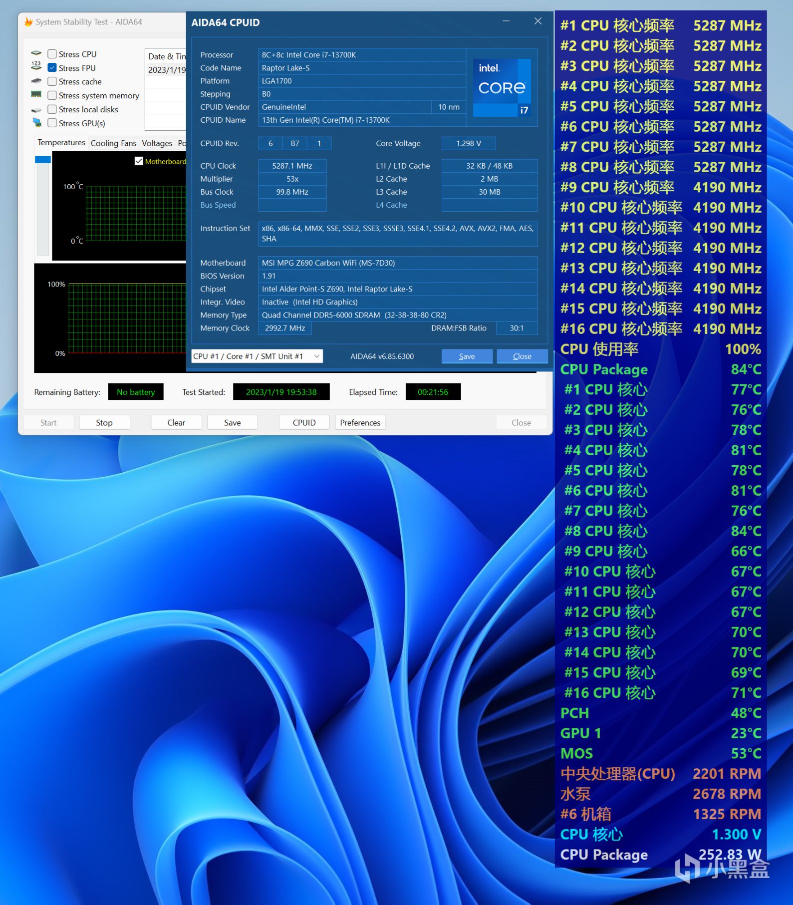Click the BIOS Version 1.91 field
This screenshot has height=905, width=793.
[x=398, y=276]
